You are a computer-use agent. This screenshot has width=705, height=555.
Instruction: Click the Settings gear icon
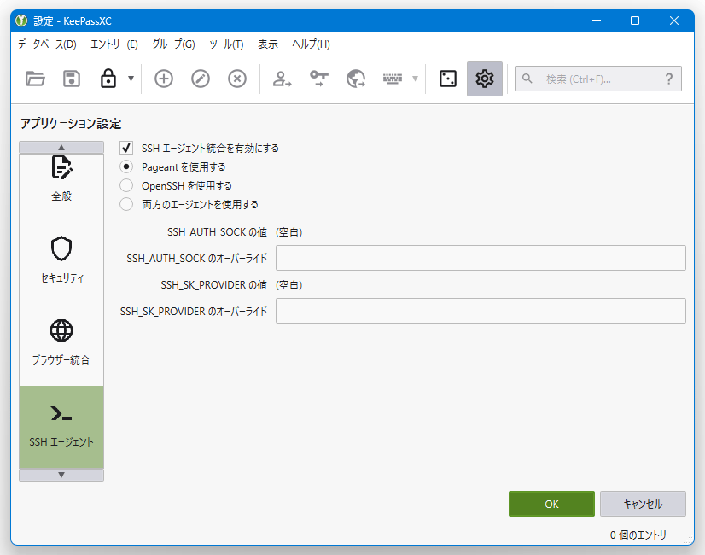[x=485, y=79]
